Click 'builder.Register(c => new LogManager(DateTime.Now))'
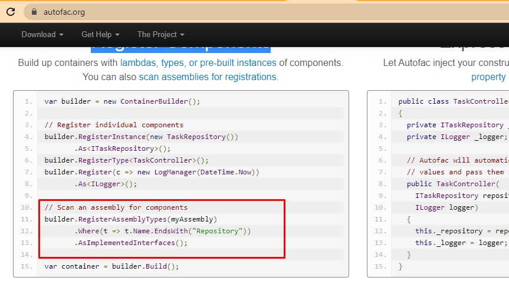The image size is (509, 307). (x=152, y=172)
